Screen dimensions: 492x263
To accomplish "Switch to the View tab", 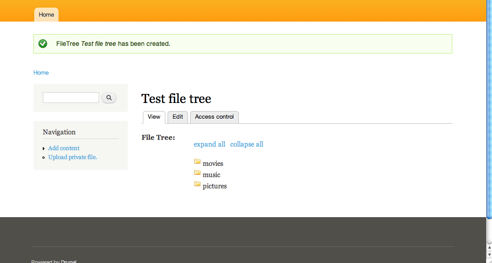I will point(154,117).
